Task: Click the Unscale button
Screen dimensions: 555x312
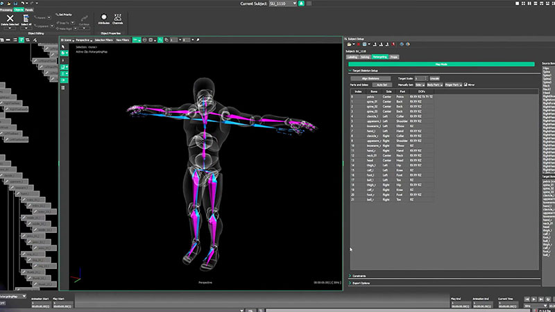Action: [434, 78]
